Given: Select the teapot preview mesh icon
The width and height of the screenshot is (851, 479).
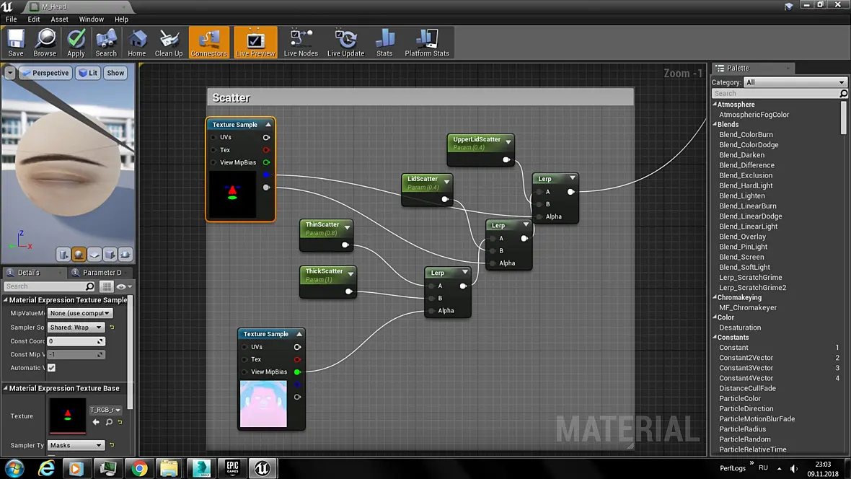Looking at the screenshot, I should (125, 254).
